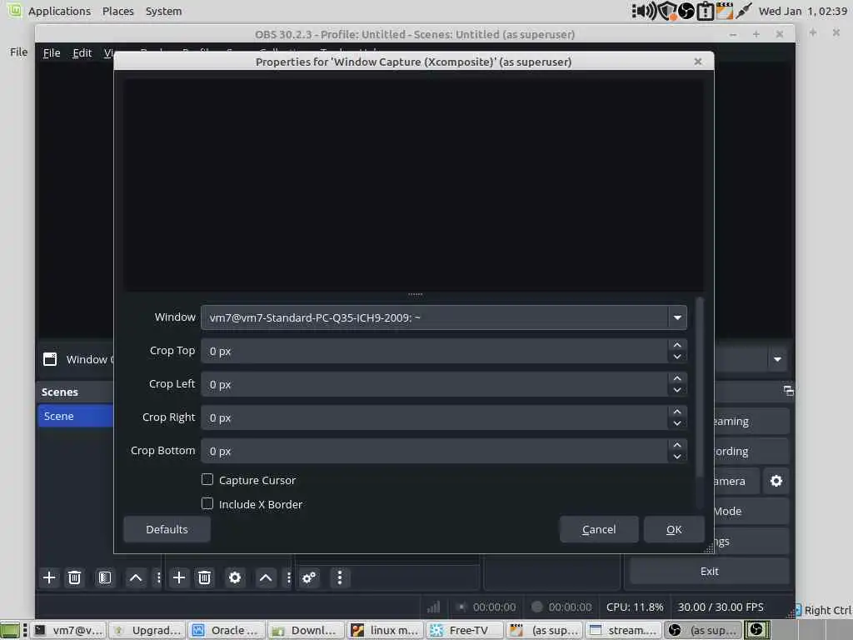
Task: Click clock showing Wed Jan 1, 02:39
Action: click(x=802, y=11)
